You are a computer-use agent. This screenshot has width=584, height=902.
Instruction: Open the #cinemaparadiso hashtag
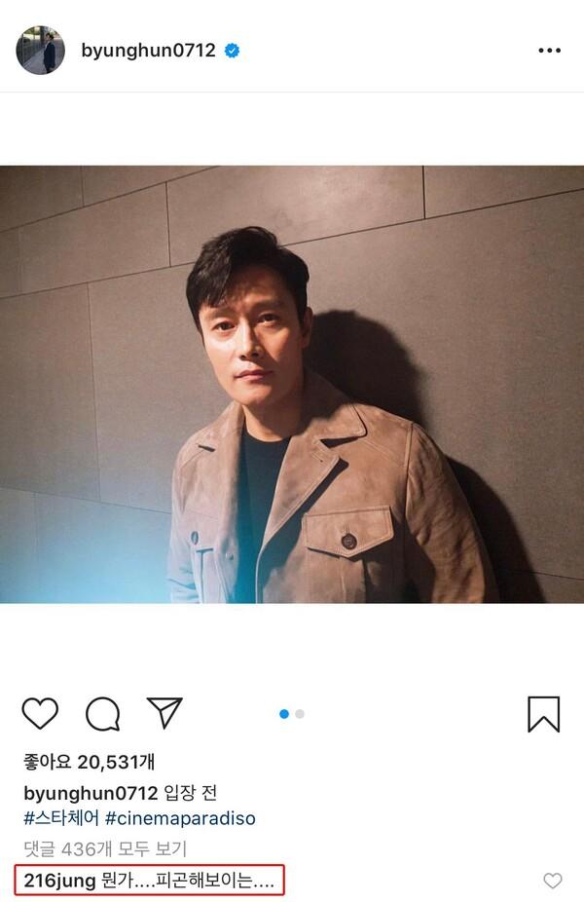(x=180, y=818)
